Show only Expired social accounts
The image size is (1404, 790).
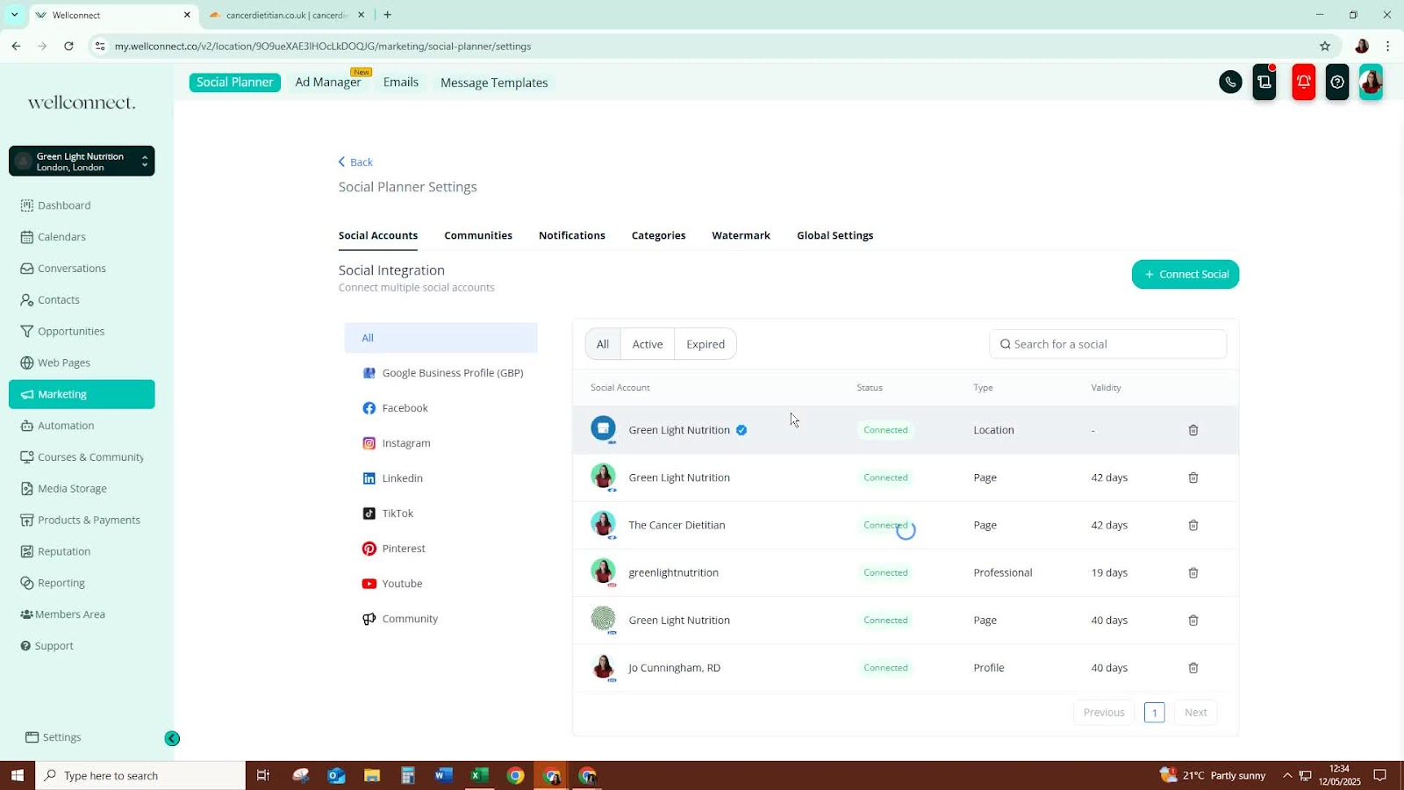coord(705,344)
